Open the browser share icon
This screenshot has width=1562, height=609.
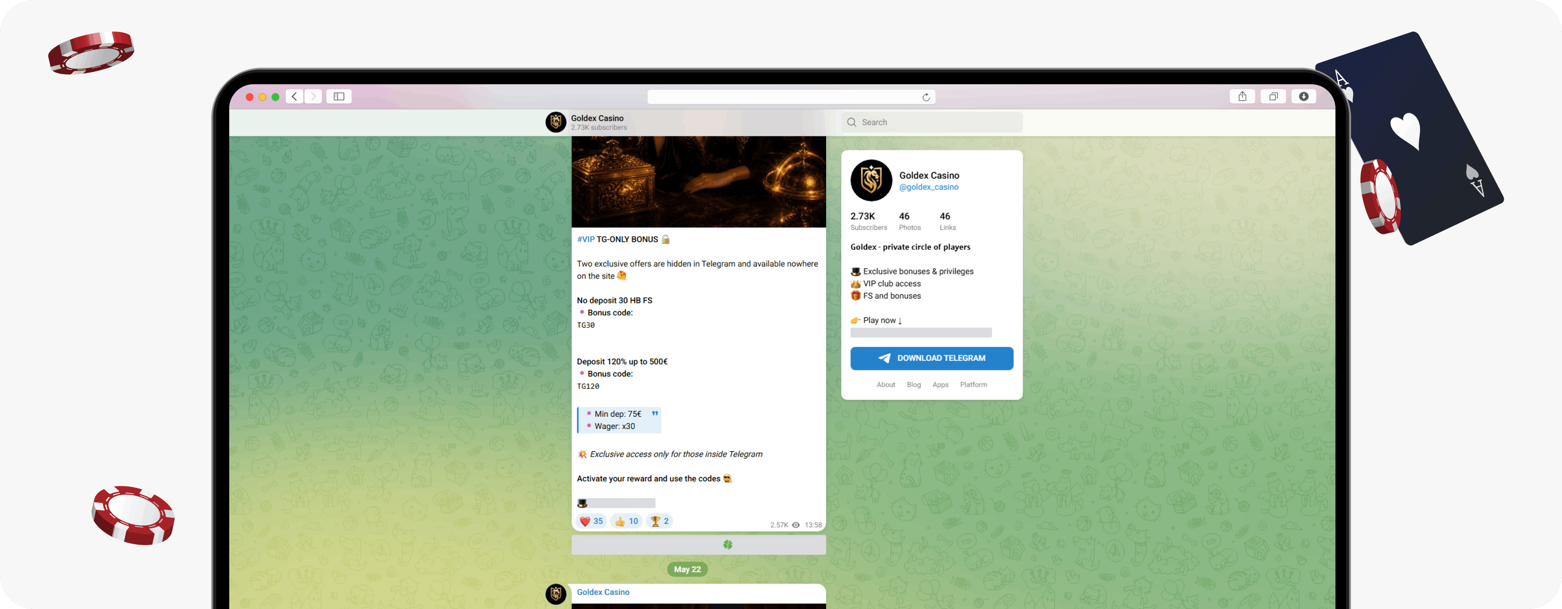pos(1242,96)
